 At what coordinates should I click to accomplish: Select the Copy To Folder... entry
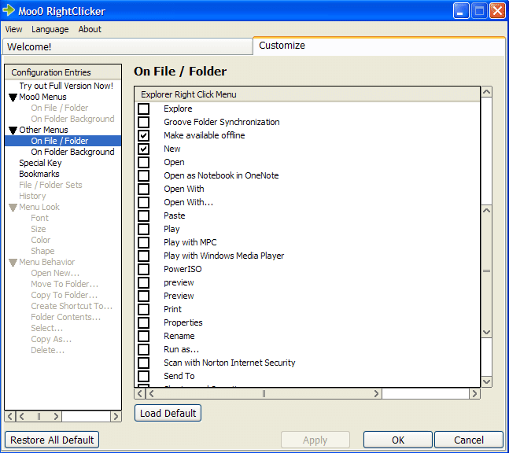(65, 295)
